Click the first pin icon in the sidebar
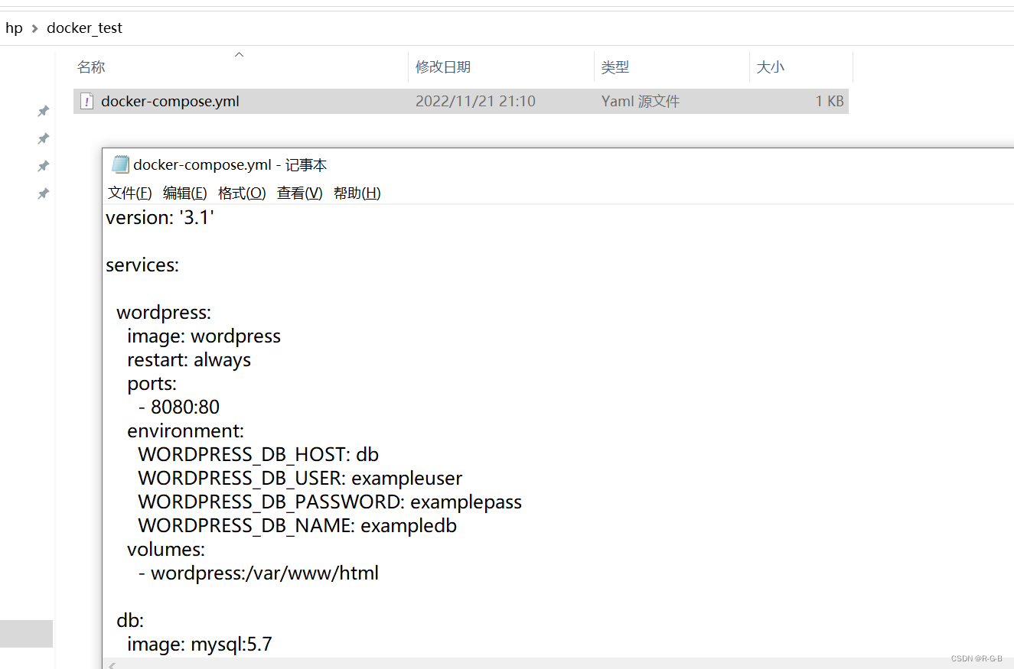Screen dimensions: 1014x669 (x=44, y=112)
